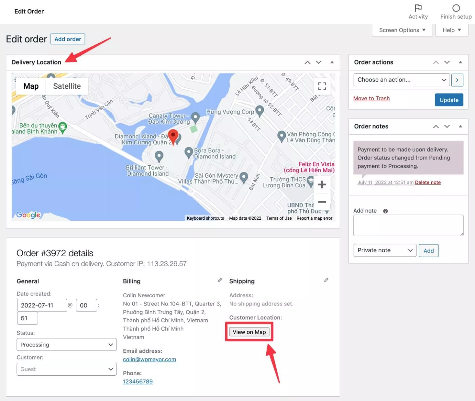Switch map to Map view

point(31,86)
